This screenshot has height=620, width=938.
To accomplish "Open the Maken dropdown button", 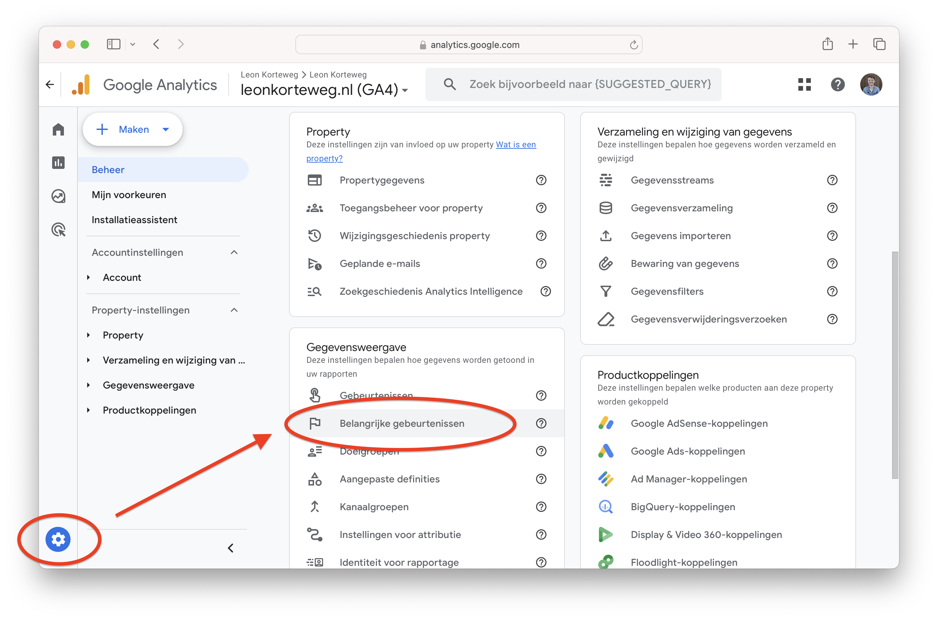I will (x=132, y=129).
